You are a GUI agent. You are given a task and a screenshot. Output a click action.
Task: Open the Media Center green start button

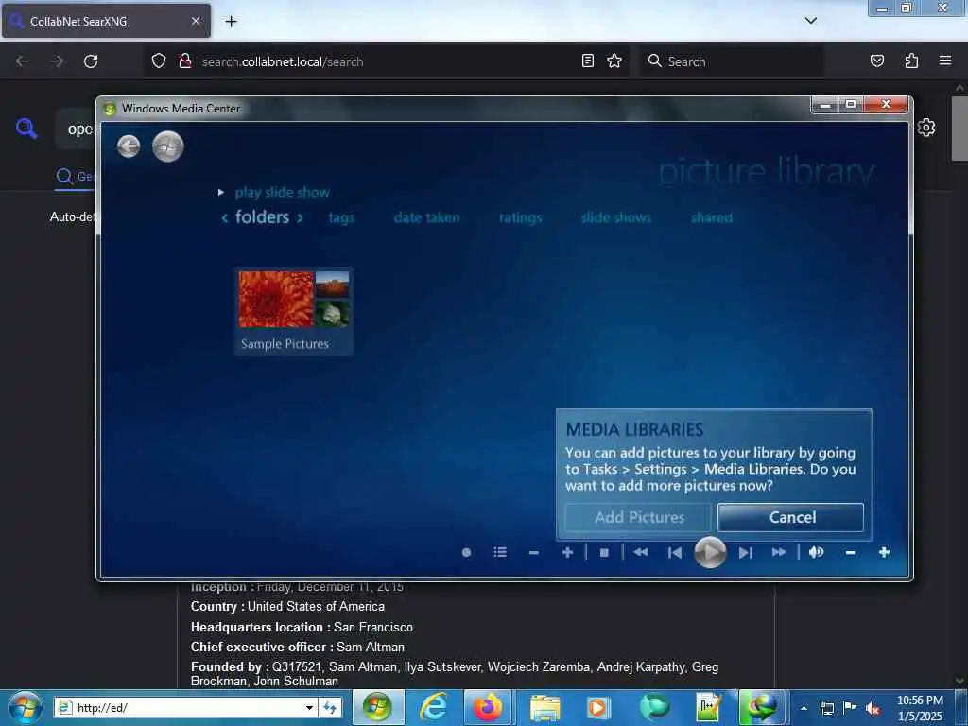[168, 147]
